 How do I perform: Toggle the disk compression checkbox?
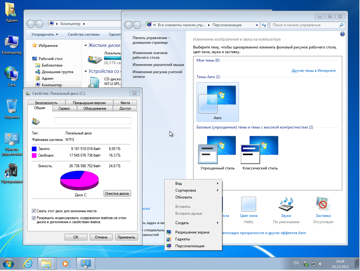point(34,211)
